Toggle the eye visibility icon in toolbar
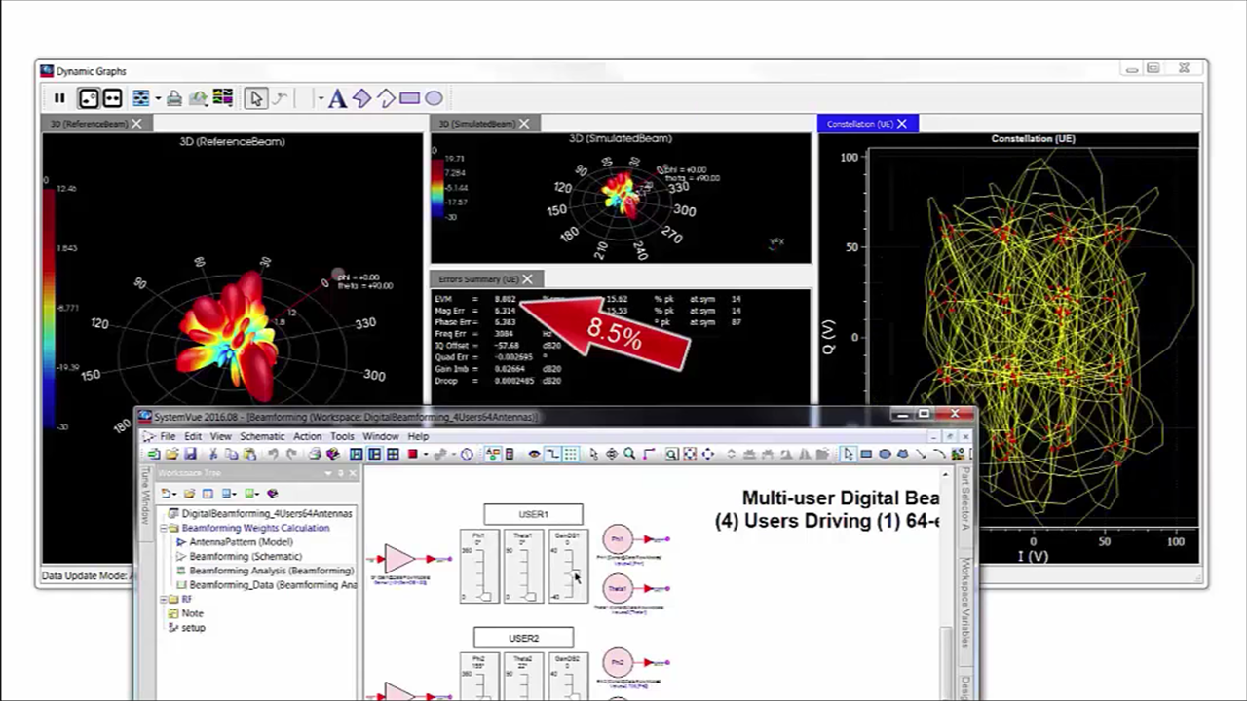 pos(533,455)
